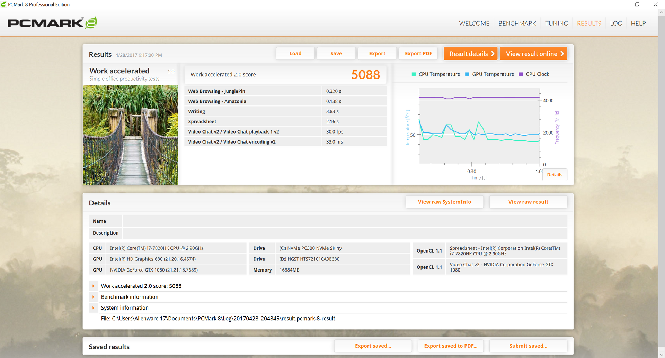Expand Work accelerated 2.0 score section
Viewport: 665px width, 358px height.
point(93,286)
